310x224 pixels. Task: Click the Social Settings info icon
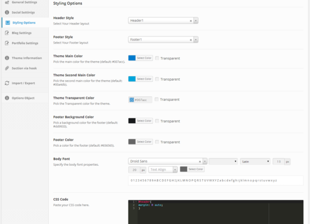7,12
